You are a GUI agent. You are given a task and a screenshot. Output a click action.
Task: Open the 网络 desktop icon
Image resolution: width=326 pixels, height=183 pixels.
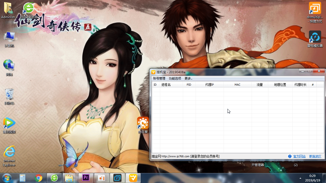click(x=9, y=68)
